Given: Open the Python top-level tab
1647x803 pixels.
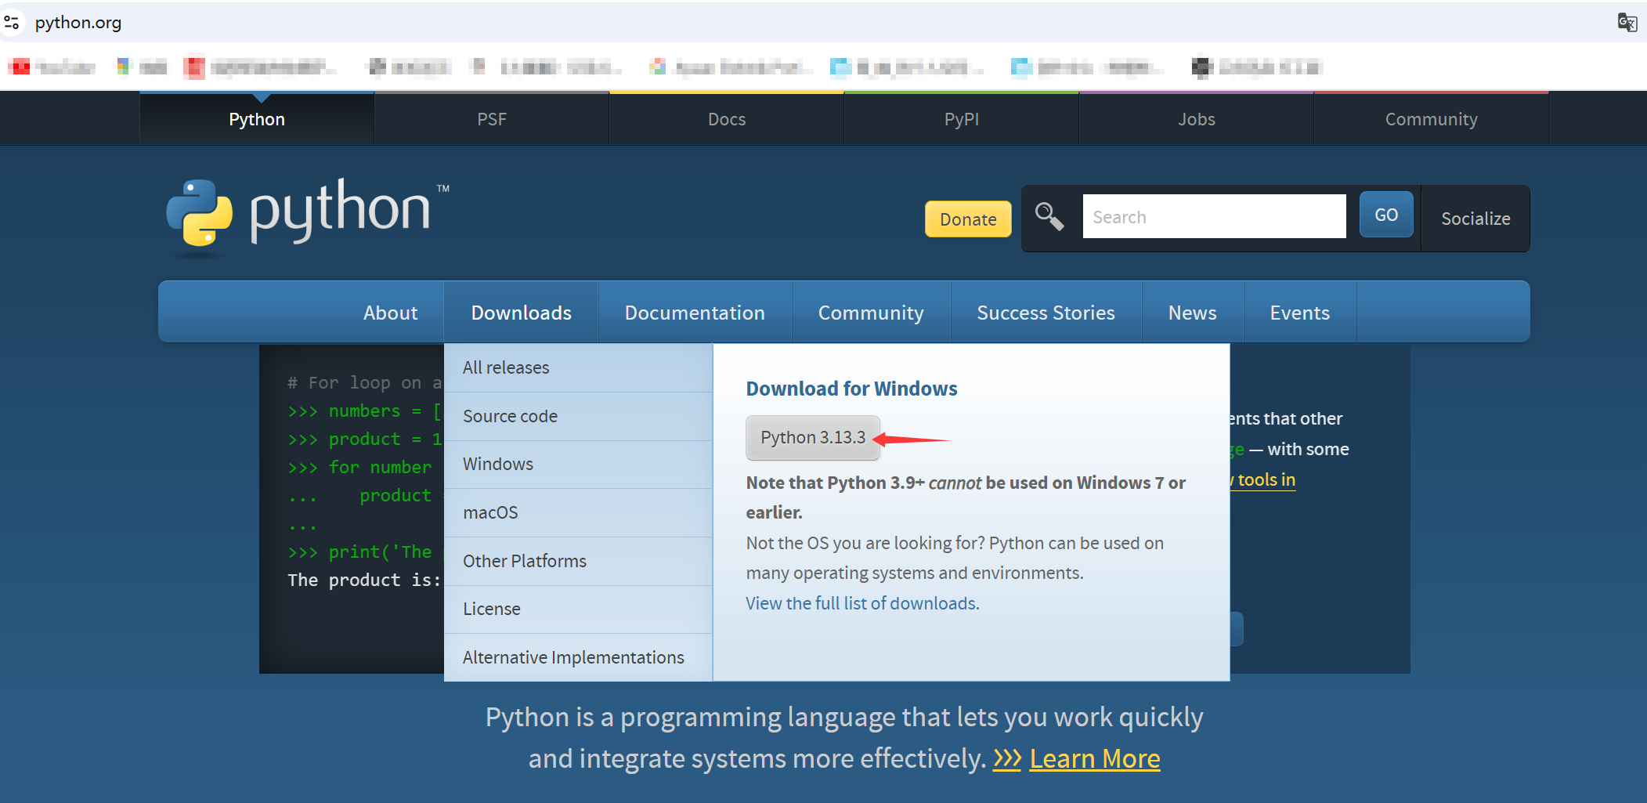Looking at the screenshot, I should pyautogui.click(x=257, y=119).
